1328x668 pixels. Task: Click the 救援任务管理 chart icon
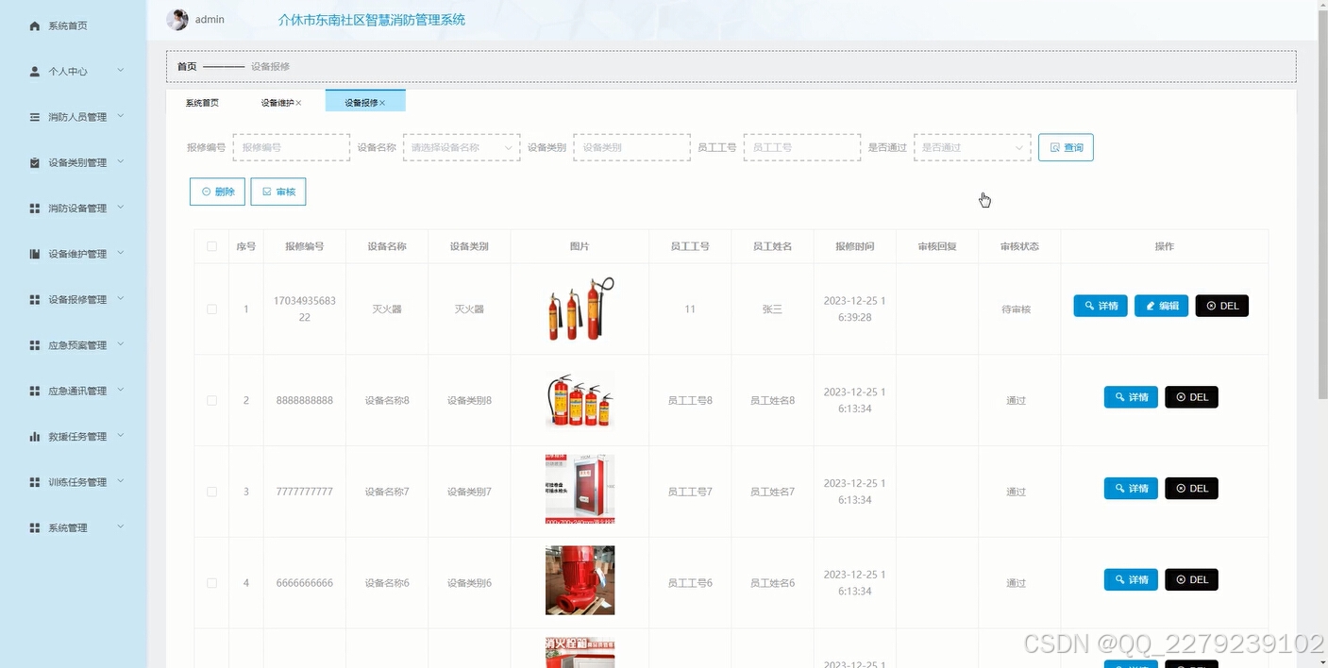pos(35,435)
